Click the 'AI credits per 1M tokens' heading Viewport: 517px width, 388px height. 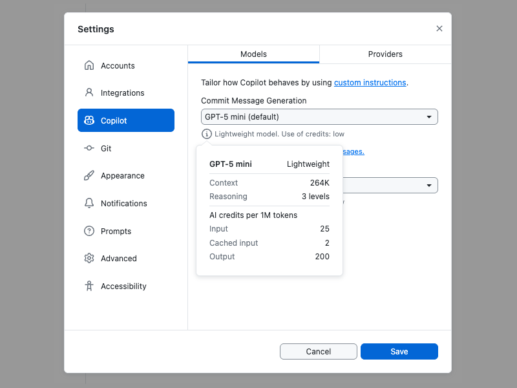tap(253, 215)
